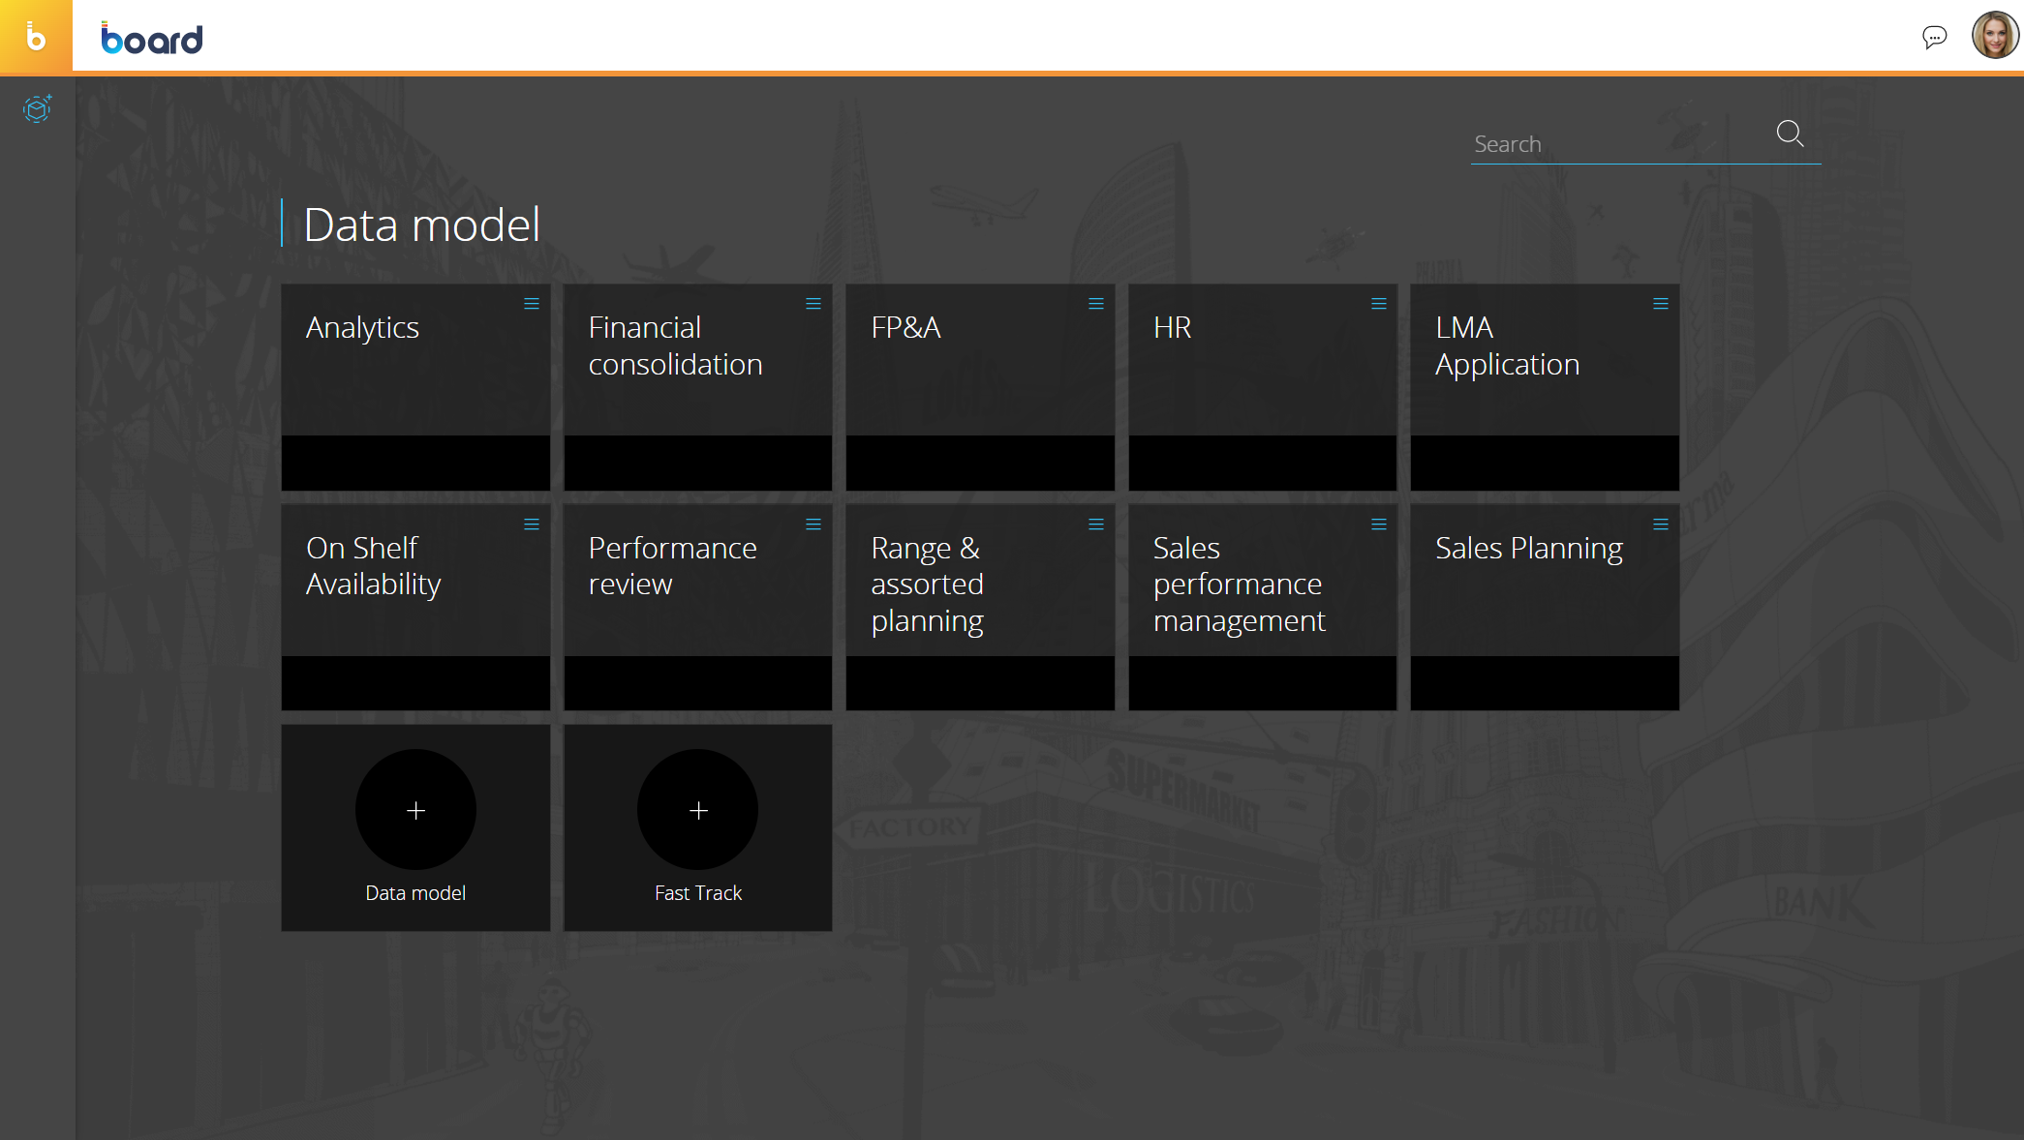
Task: Open HR tile hamburger menu
Action: click(x=1379, y=304)
